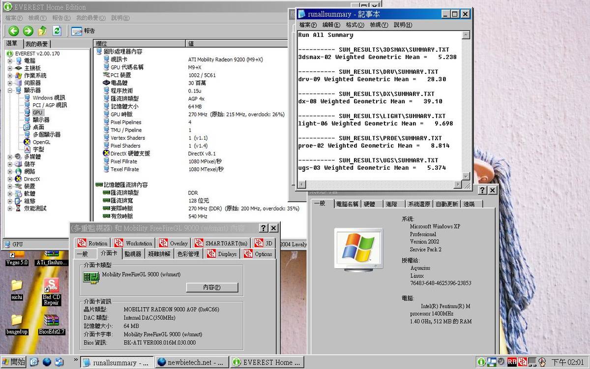Select OpenGL in the EVEREST tree
The height and width of the screenshot is (369, 590).
pos(41,142)
